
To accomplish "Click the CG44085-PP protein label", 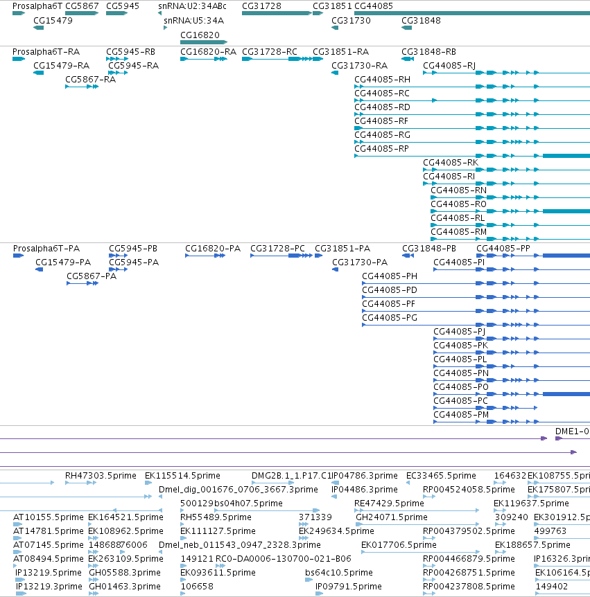I will click(x=503, y=249).
